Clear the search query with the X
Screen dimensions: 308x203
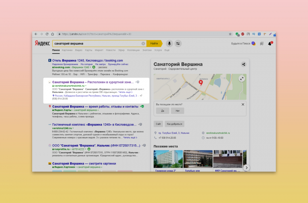coord(143,44)
